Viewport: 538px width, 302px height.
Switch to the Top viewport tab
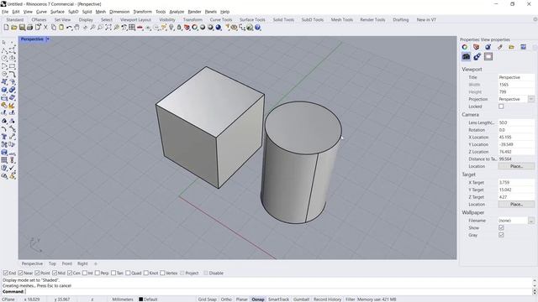click(x=52, y=263)
